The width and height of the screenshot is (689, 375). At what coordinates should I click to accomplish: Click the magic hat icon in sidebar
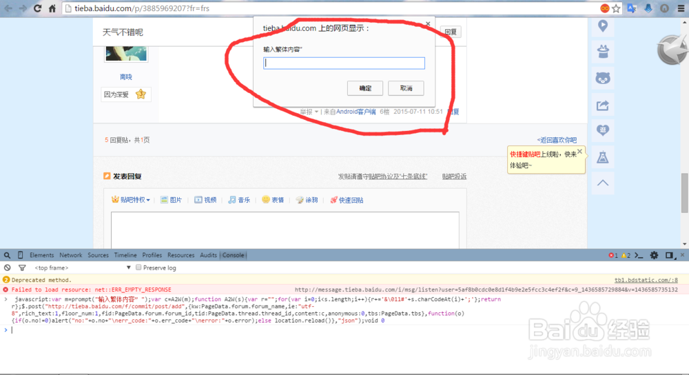(603, 52)
